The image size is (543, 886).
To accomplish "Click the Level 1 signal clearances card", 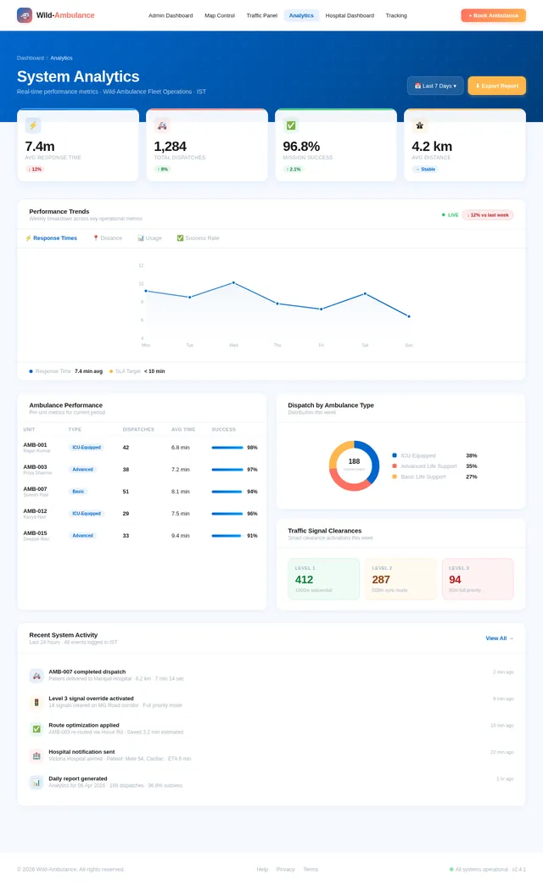I will coord(323,578).
